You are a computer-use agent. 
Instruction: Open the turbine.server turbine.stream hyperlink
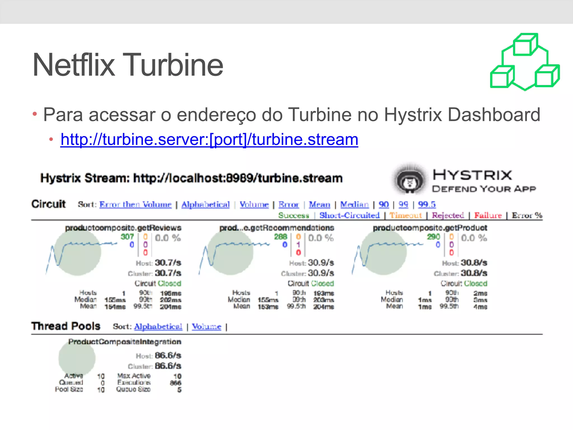point(209,139)
